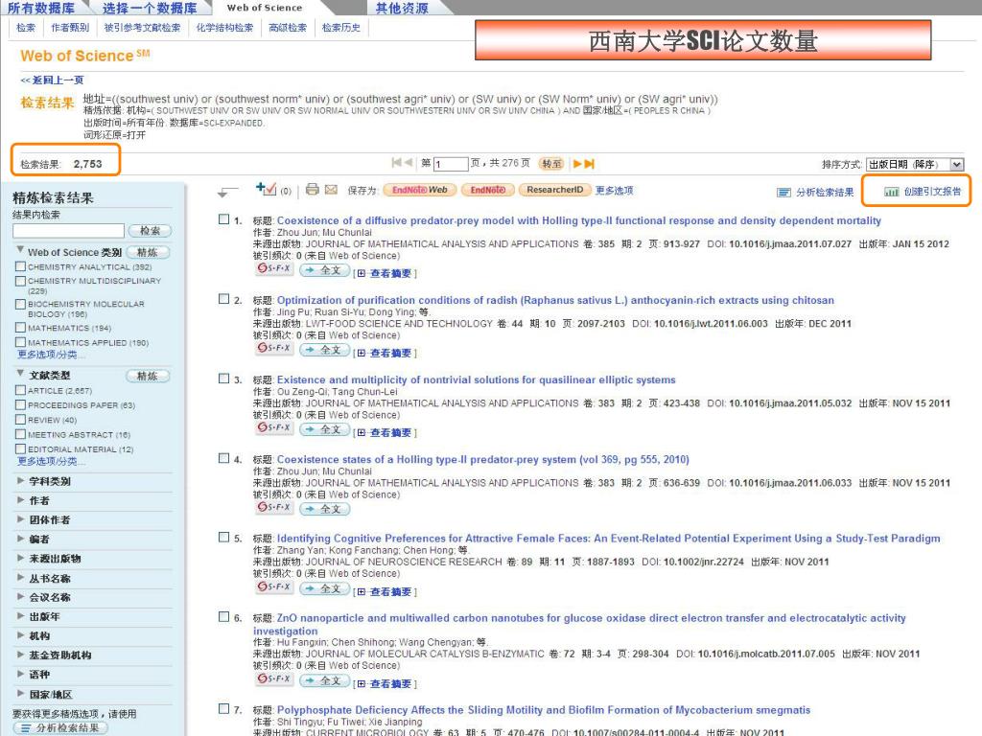Tick the checkbox for record 2

click(223, 299)
